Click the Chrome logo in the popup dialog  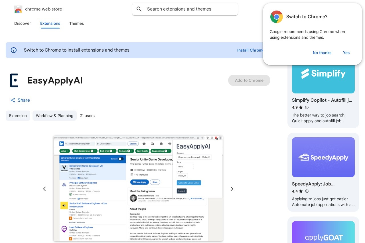(276, 17)
